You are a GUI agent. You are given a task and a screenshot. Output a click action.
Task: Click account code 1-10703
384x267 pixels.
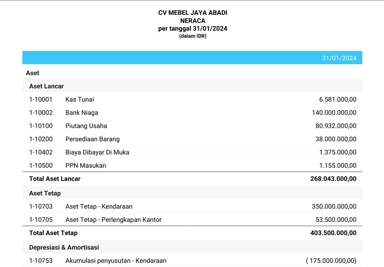pyautogui.click(x=41, y=206)
